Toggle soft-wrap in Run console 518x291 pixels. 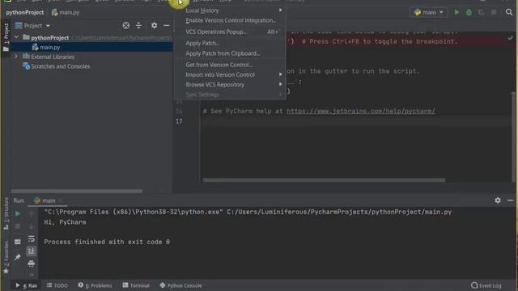(x=32, y=238)
